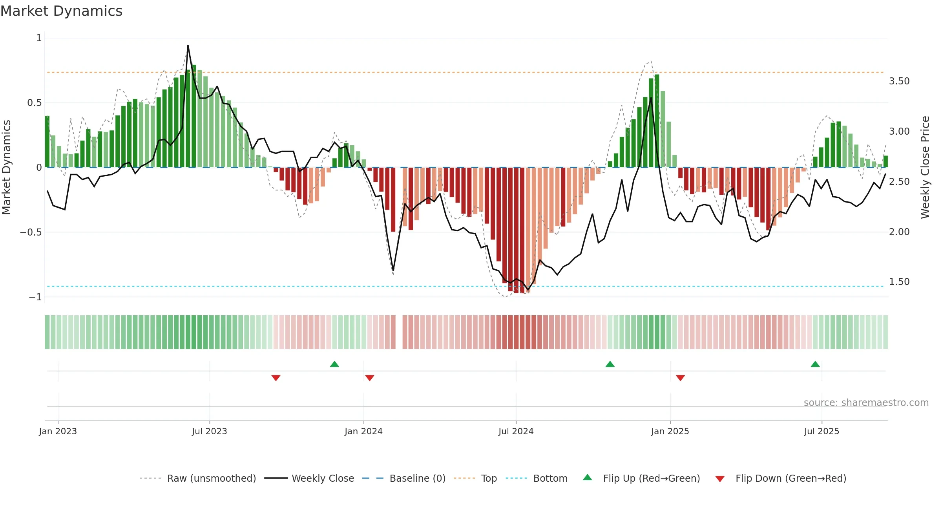Click the red flip-down triangle near Jan 2025
Viewport: 942px width, 530px height.
(681, 378)
